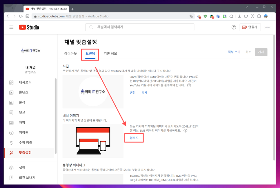
Task: Click the browser forward arrow
Action: point(14,16)
